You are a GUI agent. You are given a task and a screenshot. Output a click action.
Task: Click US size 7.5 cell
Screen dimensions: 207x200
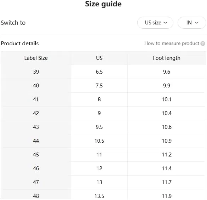99,86
